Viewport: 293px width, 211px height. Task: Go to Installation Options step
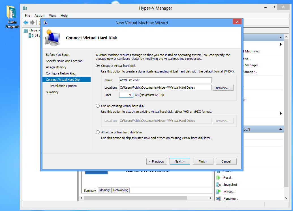click(x=63, y=86)
